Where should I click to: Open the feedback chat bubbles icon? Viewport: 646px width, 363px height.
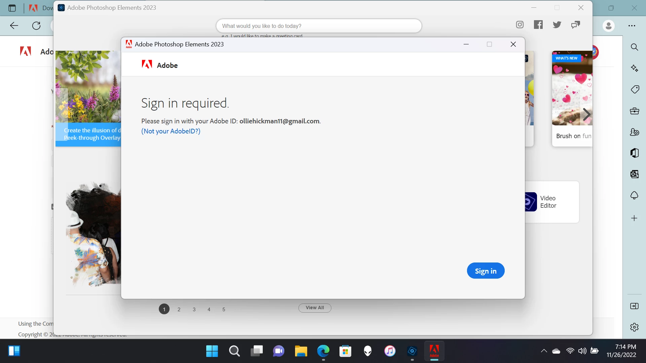tap(576, 25)
